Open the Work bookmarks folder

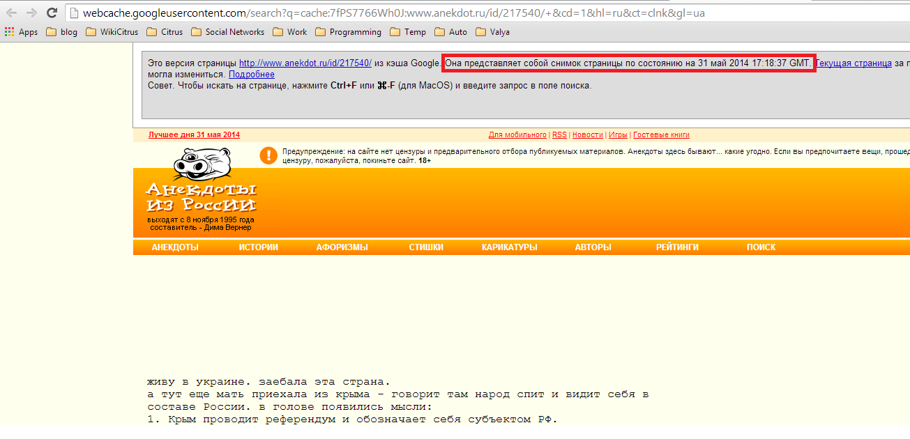click(x=289, y=32)
